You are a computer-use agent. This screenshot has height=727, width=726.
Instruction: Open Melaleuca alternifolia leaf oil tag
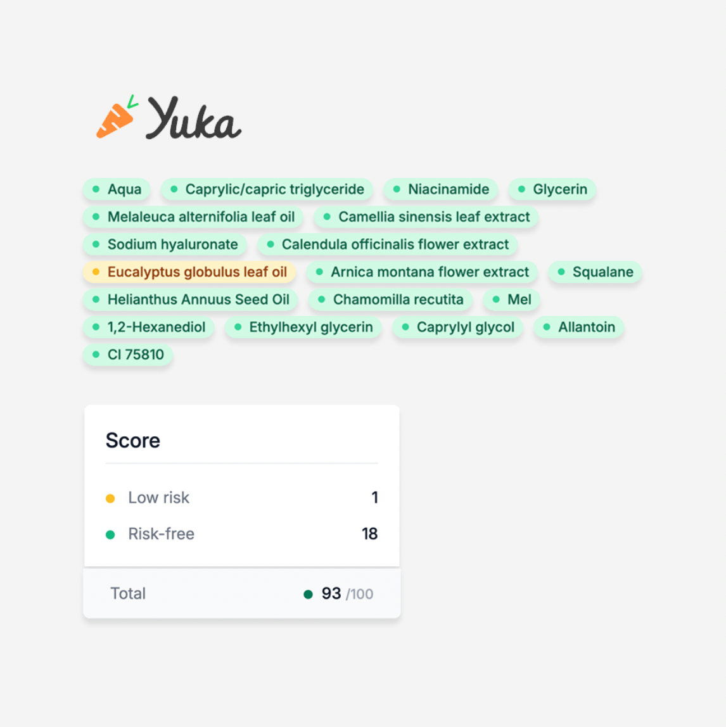tap(193, 217)
